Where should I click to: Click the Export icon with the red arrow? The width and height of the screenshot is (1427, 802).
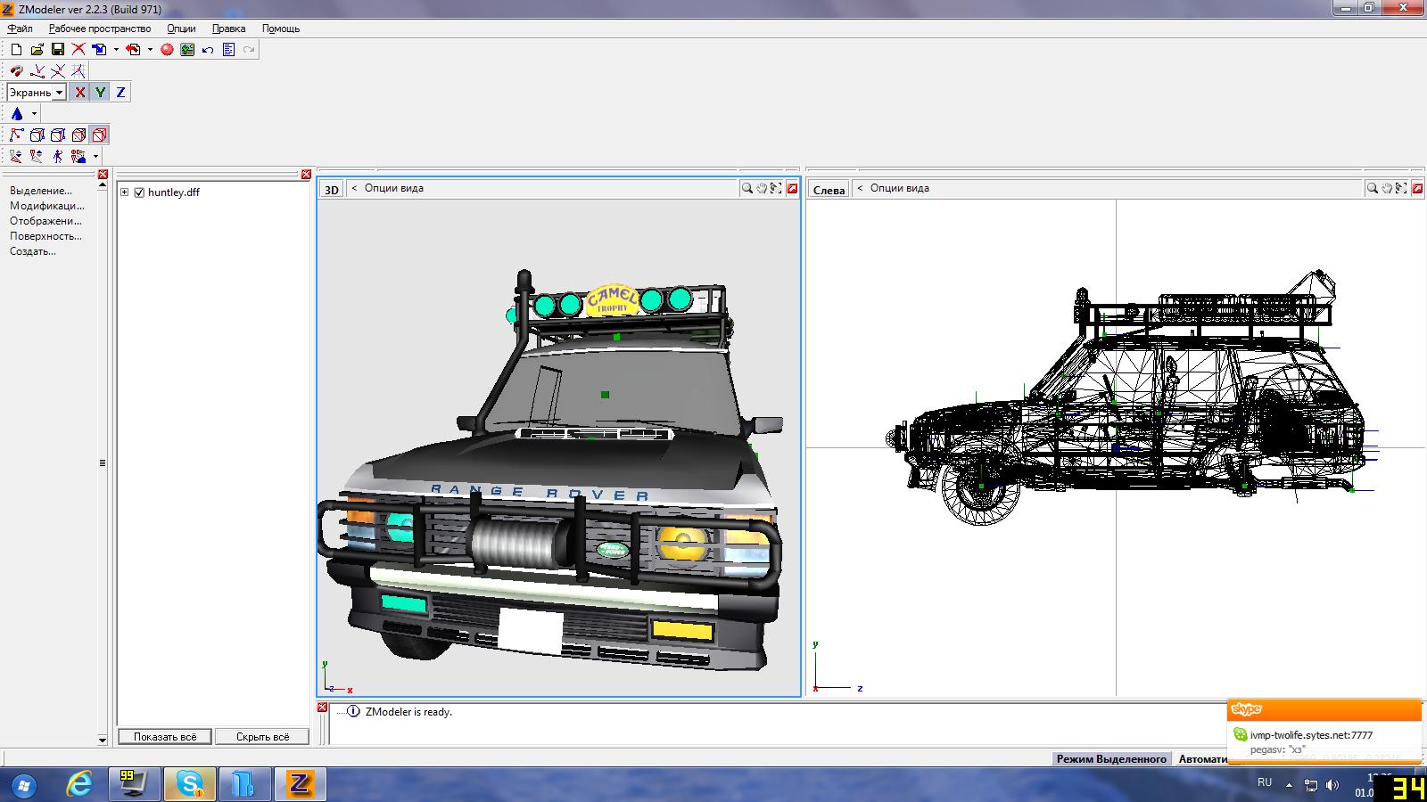[133, 50]
